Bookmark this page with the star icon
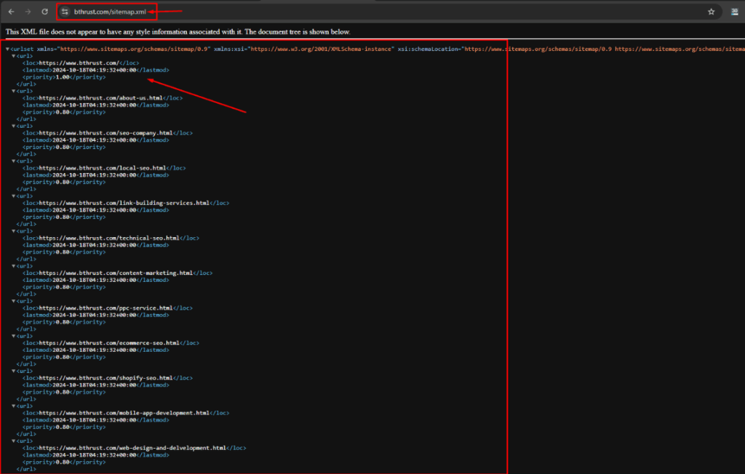Screen dimensions: 745x474 [x=712, y=12]
